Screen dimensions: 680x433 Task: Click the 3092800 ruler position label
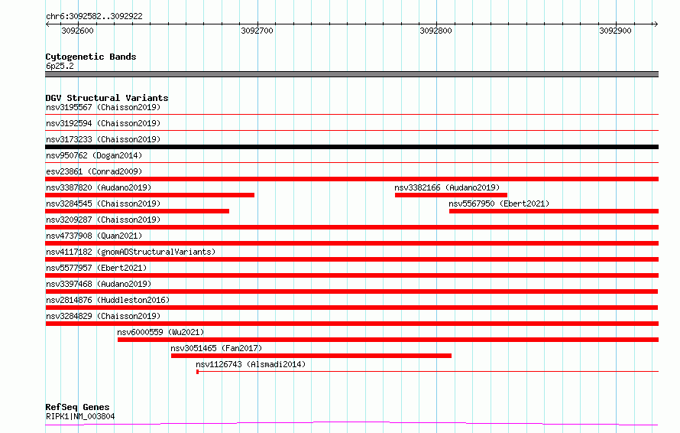click(x=436, y=31)
